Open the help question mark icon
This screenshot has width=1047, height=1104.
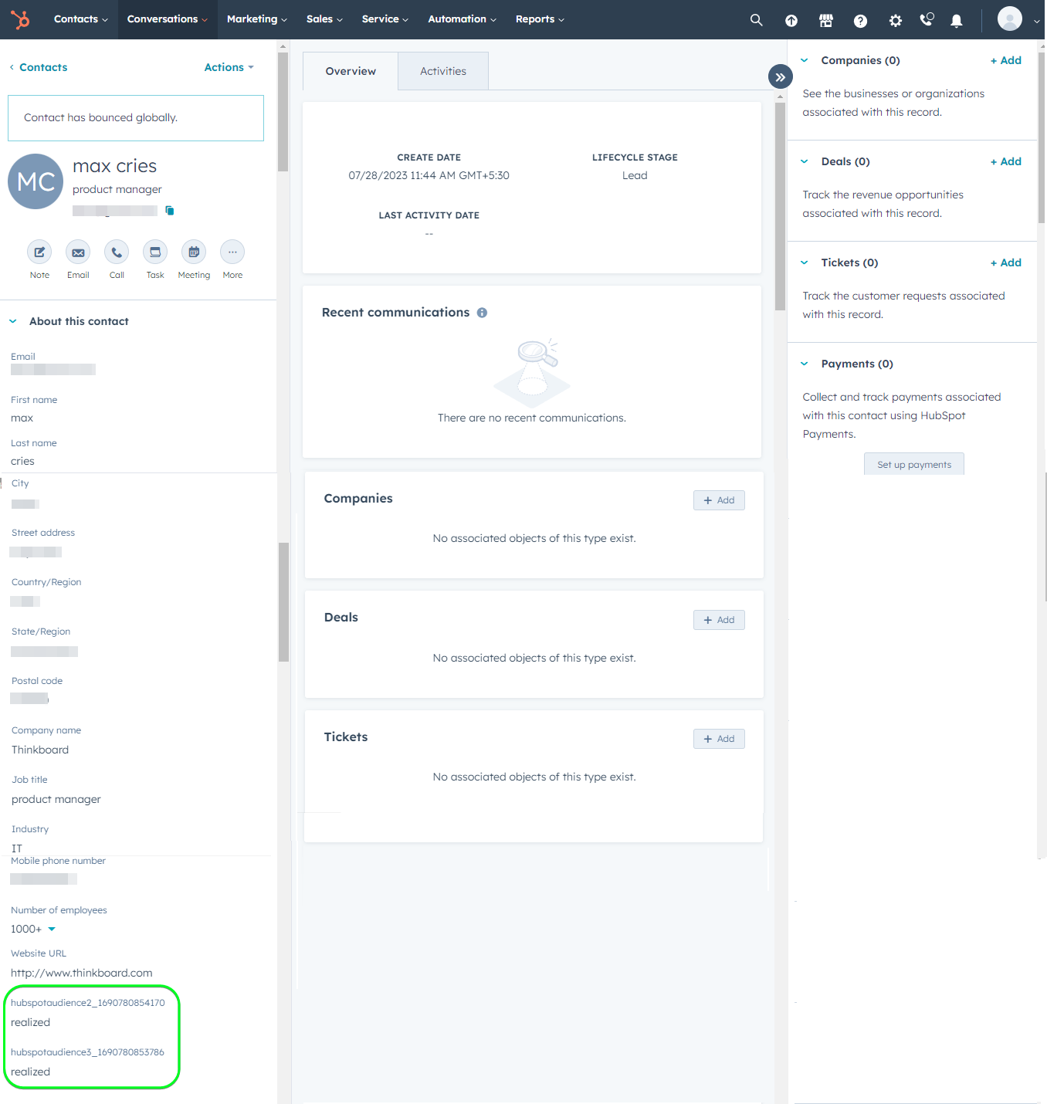coord(860,21)
